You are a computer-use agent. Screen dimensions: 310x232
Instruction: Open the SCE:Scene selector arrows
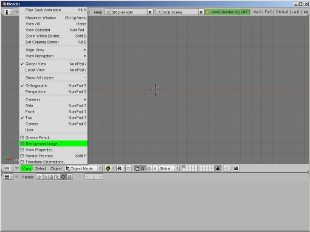click(159, 12)
